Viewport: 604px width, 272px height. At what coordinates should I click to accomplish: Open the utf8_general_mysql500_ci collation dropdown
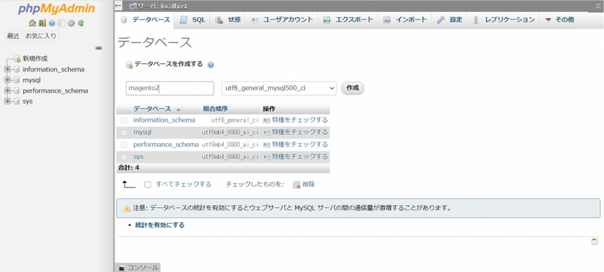[279, 88]
